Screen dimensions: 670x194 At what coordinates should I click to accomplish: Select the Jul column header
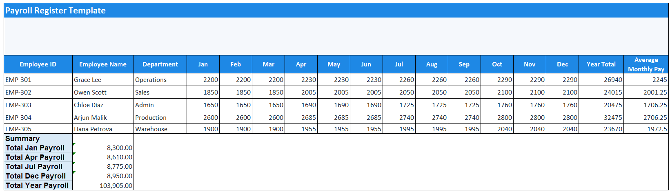pos(399,64)
